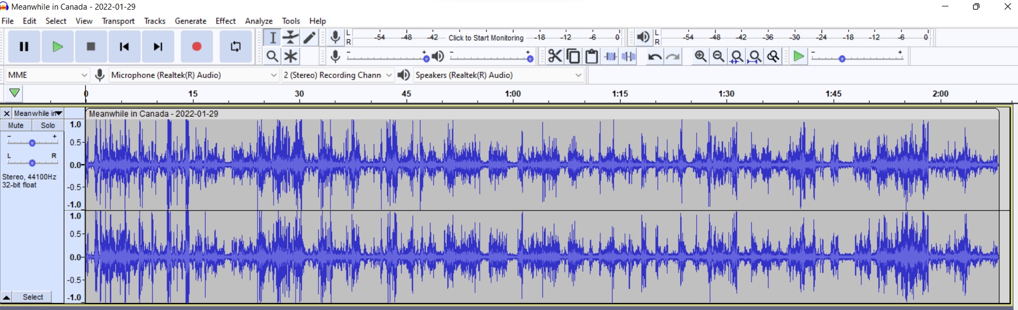This screenshot has width=1018, height=310.
Task: Mute the Meanwhile in Canada track
Action: point(16,125)
